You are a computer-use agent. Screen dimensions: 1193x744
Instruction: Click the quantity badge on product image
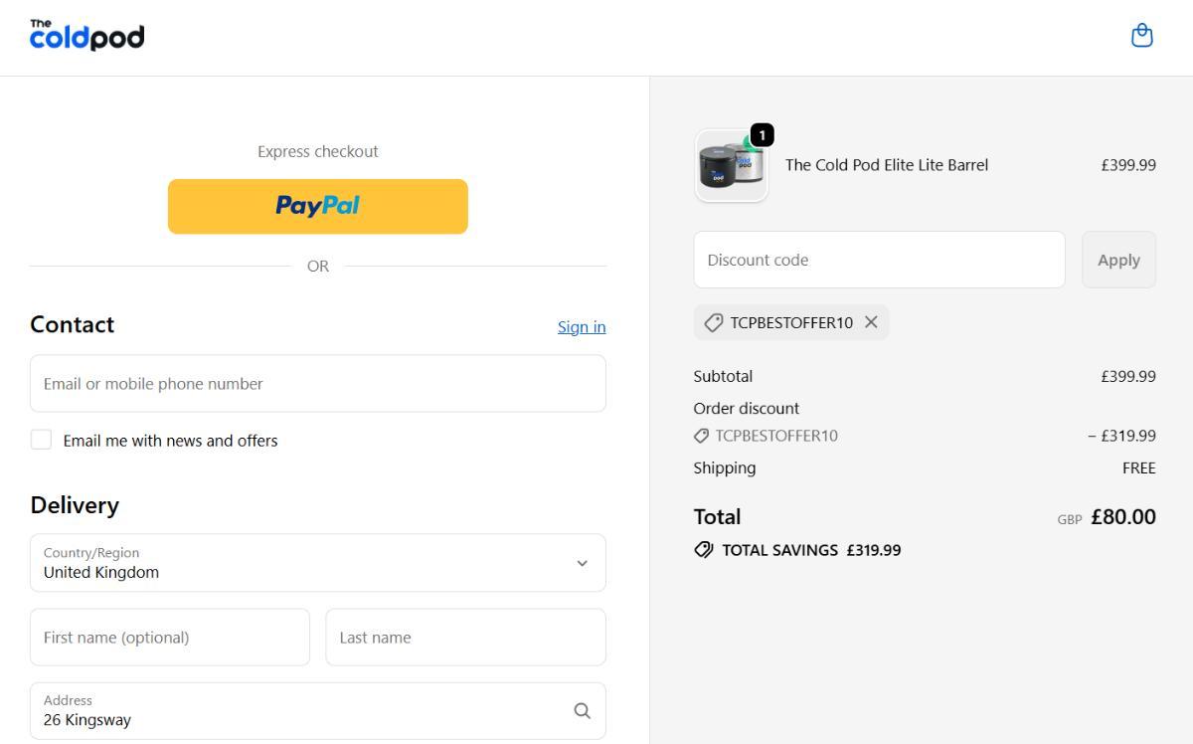(x=762, y=135)
